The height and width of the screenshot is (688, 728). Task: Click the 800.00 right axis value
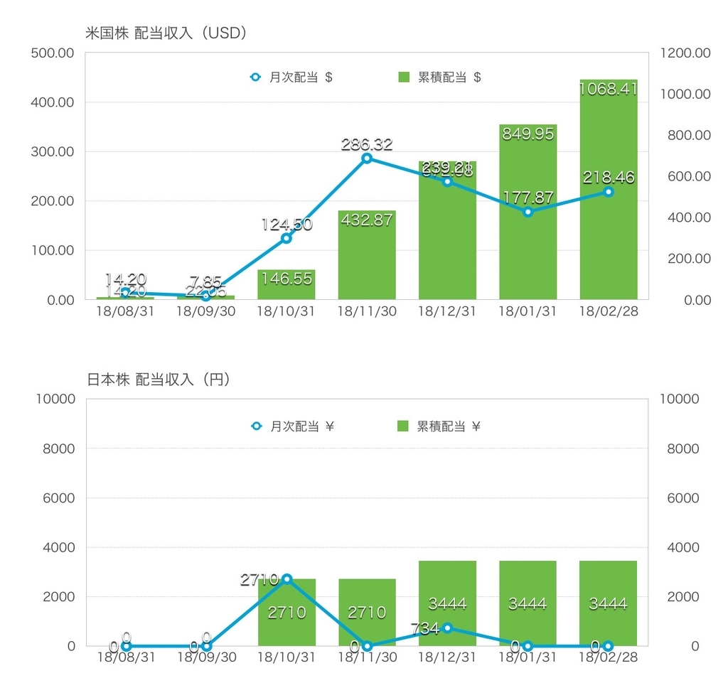pyautogui.click(x=689, y=135)
